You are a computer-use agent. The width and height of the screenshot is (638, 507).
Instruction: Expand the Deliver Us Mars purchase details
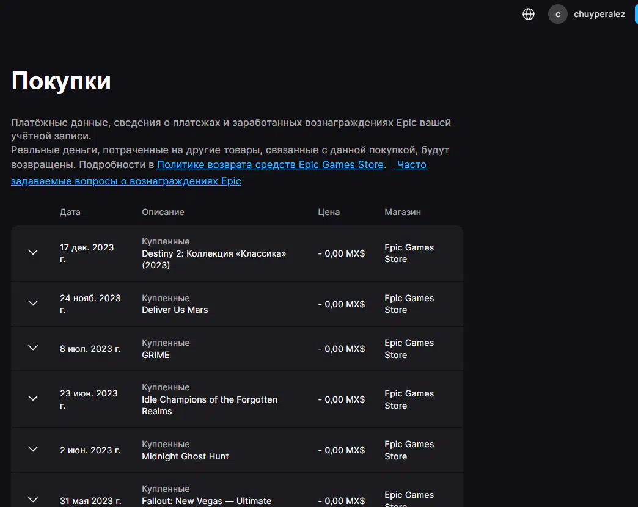pyautogui.click(x=33, y=304)
